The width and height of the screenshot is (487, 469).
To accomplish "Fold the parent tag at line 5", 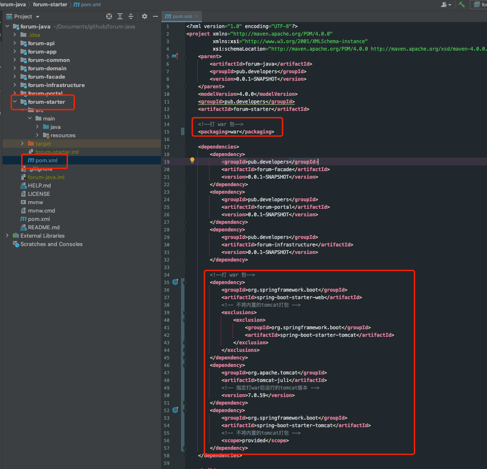I will (x=184, y=56).
